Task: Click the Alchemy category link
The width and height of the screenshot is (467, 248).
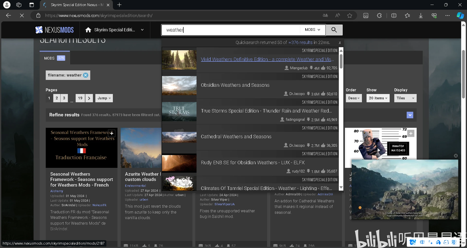Action: [56, 191]
